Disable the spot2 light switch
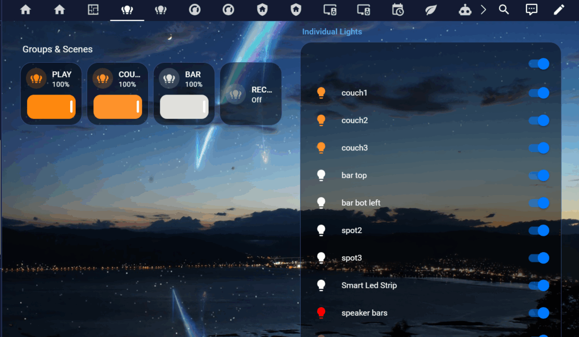This screenshot has height=337, width=579. (x=539, y=230)
